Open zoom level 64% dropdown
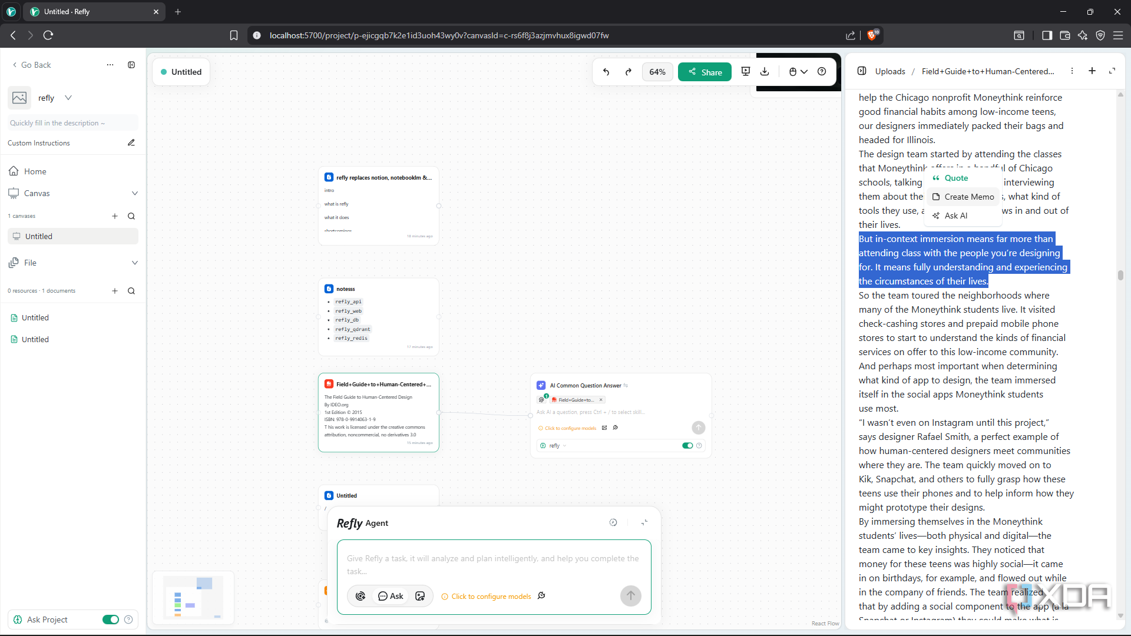This screenshot has height=636, width=1131. pos(657,72)
